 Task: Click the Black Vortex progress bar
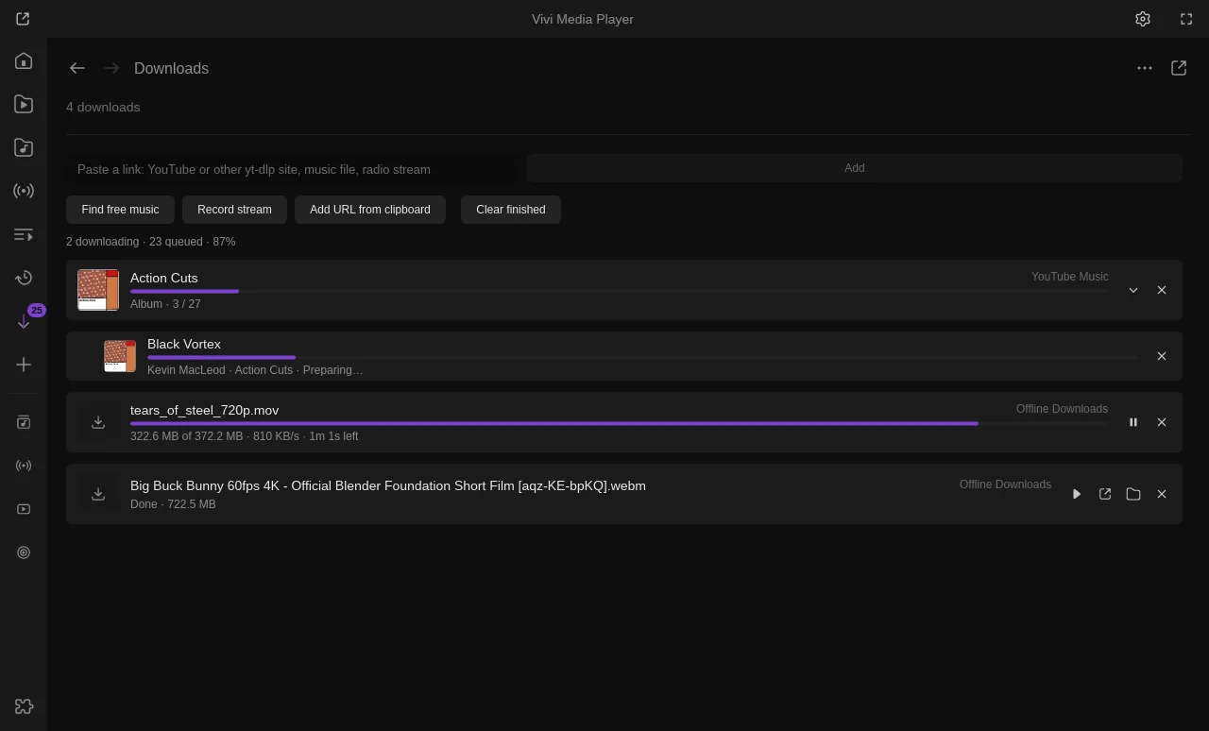tap(642, 357)
